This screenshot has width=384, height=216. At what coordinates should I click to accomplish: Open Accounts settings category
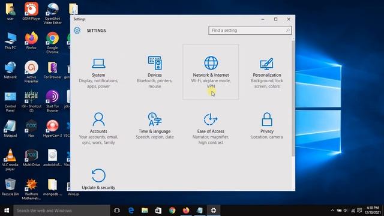(98, 128)
